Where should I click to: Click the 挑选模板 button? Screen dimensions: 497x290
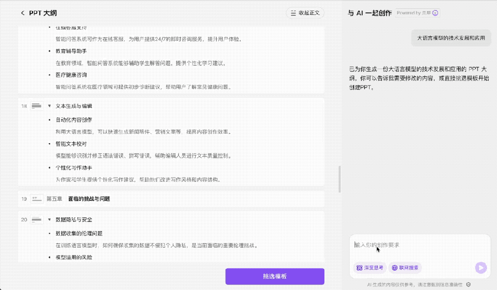click(275, 276)
